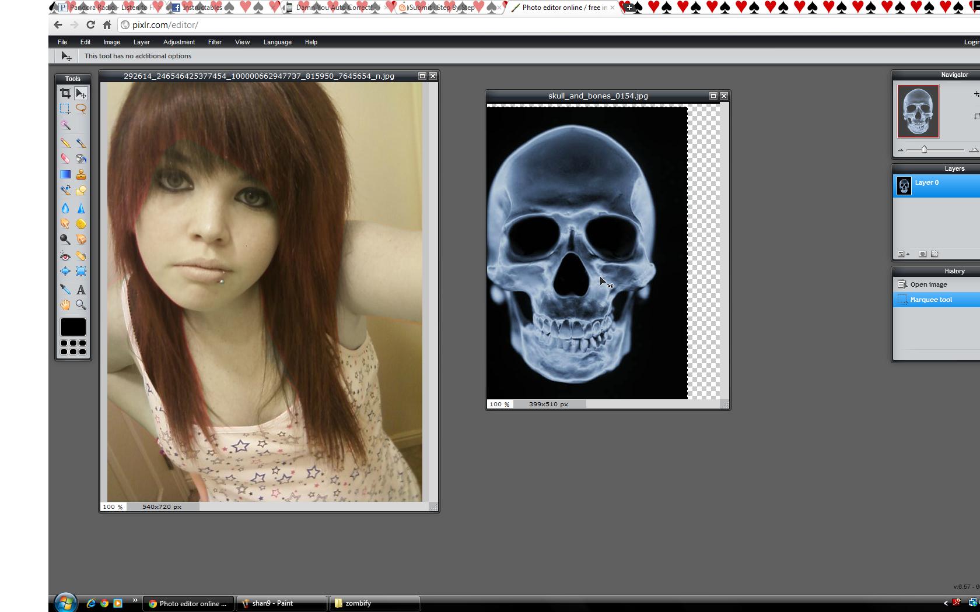The width and height of the screenshot is (980, 612).
Task: Select the Move tool in Tools panel
Action: coord(81,93)
